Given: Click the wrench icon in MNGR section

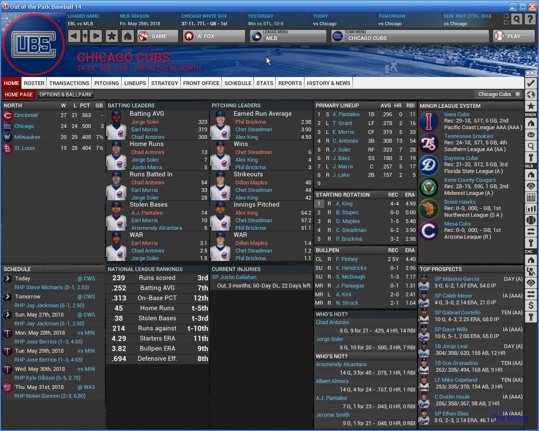Looking at the screenshot, I should tap(531, 157).
